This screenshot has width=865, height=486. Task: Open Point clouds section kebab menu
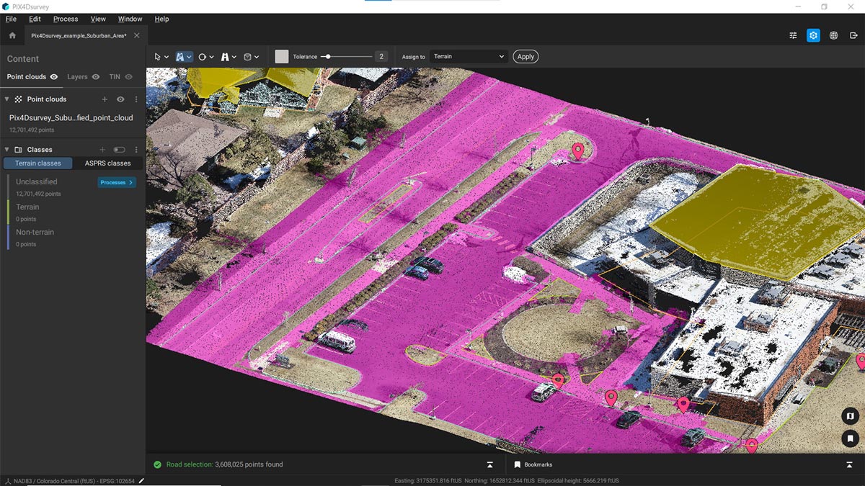136,99
